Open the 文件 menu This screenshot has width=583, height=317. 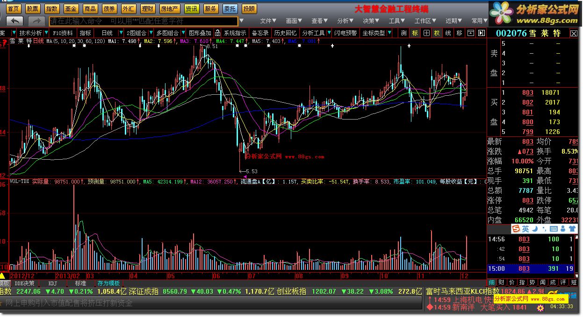pyautogui.click(x=268, y=21)
